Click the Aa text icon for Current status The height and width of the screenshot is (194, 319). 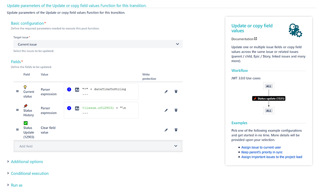(x=77, y=89)
